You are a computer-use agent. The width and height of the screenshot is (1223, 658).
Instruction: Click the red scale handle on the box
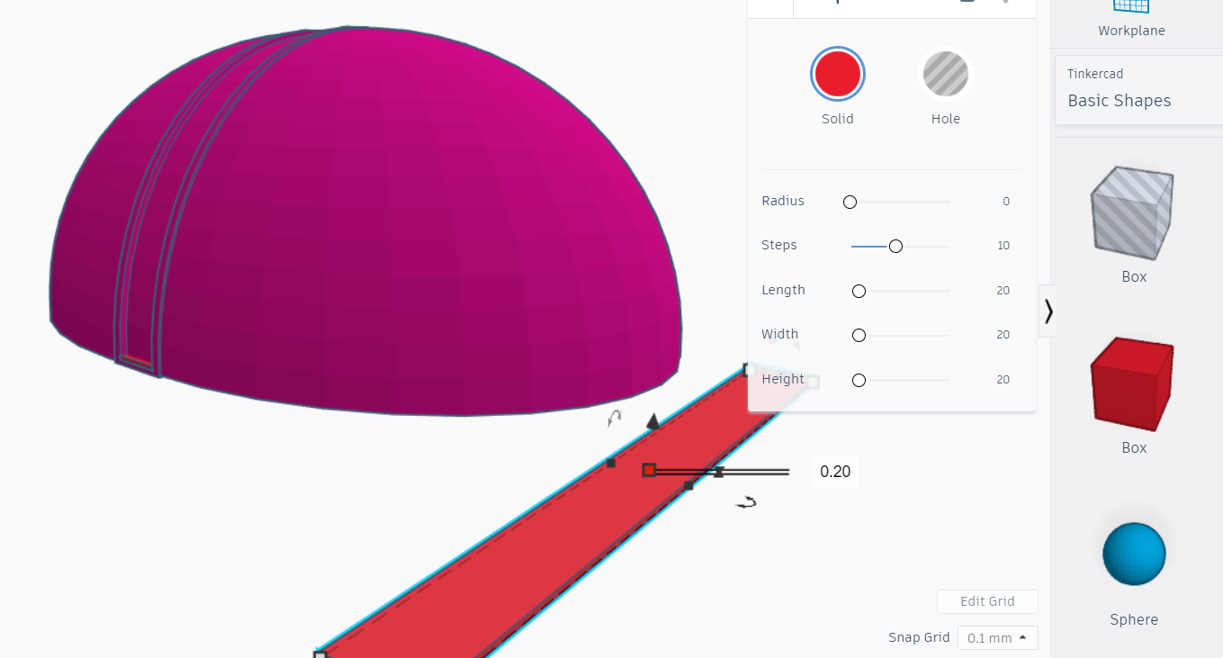point(649,469)
